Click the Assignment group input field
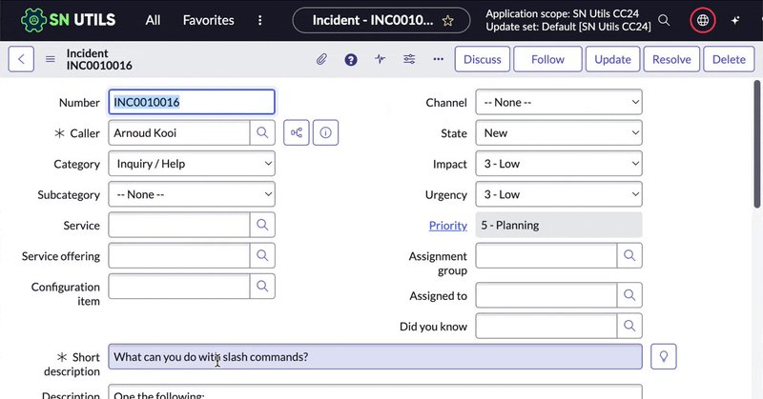 [x=546, y=255]
